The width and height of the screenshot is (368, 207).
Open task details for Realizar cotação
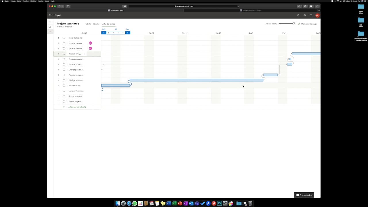[80, 54]
